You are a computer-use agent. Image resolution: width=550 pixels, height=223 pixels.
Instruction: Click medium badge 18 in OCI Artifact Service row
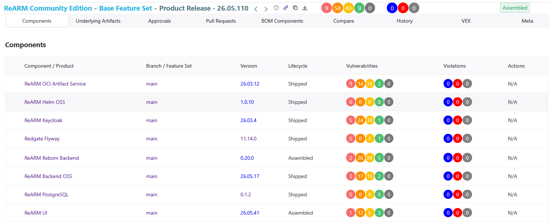point(370,84)
